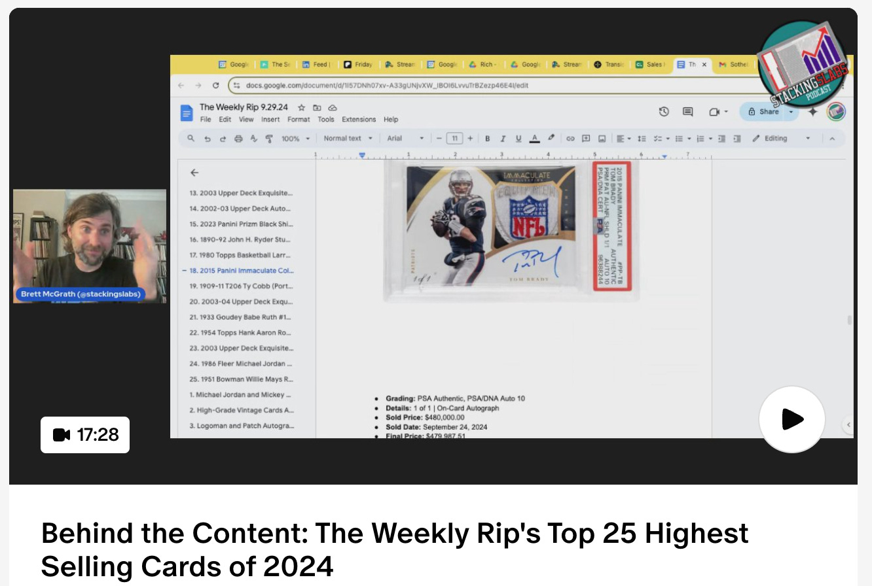Check the cloud save status icon
Image resolution: width=872 pixels, height=586 pixels.
click(x=333, y=107)
